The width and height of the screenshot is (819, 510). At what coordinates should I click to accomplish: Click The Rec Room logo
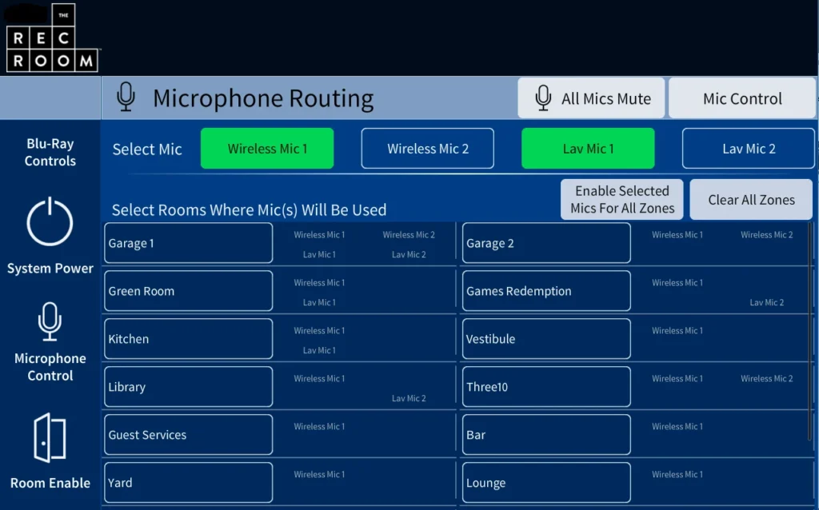pos(51,38)
